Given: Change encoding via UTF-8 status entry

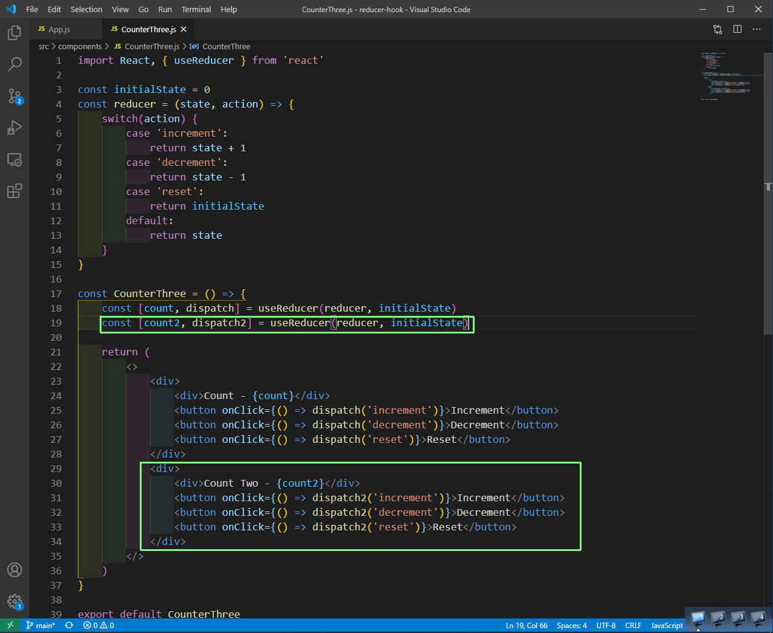Looking at the screenshot, I should (x=606, y=625).
